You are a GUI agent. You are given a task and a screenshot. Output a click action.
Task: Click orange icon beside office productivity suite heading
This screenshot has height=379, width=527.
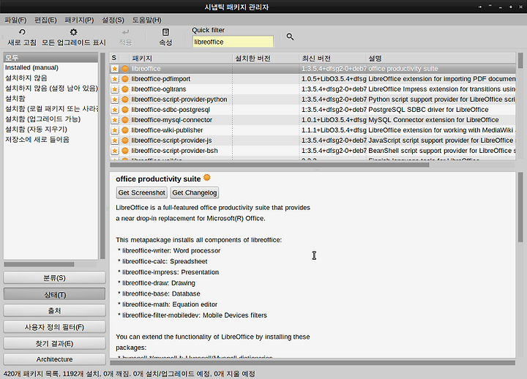(x=206, y=177)
